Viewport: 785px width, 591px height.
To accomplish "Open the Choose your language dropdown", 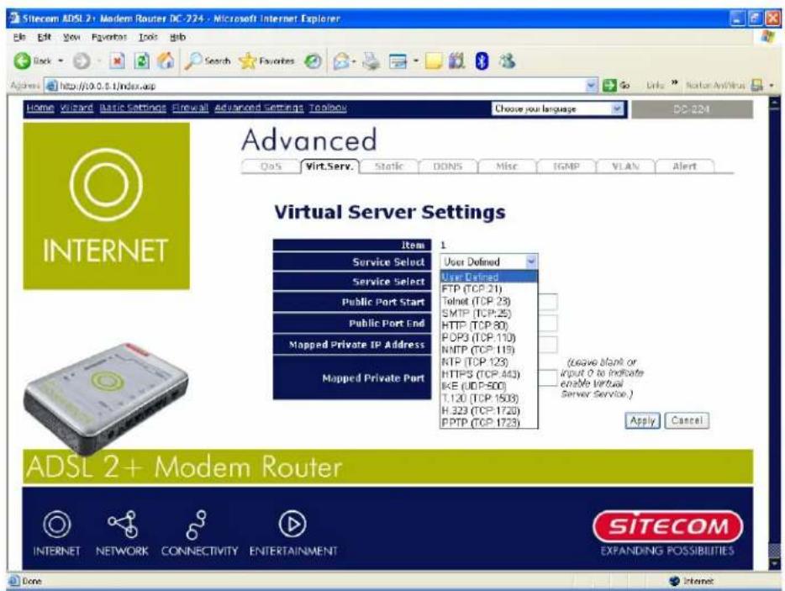I will click(558, 108).
